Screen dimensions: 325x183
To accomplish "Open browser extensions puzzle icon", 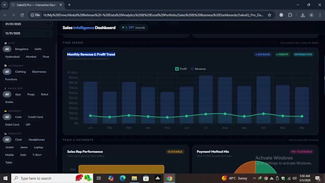I will [290, 15].
